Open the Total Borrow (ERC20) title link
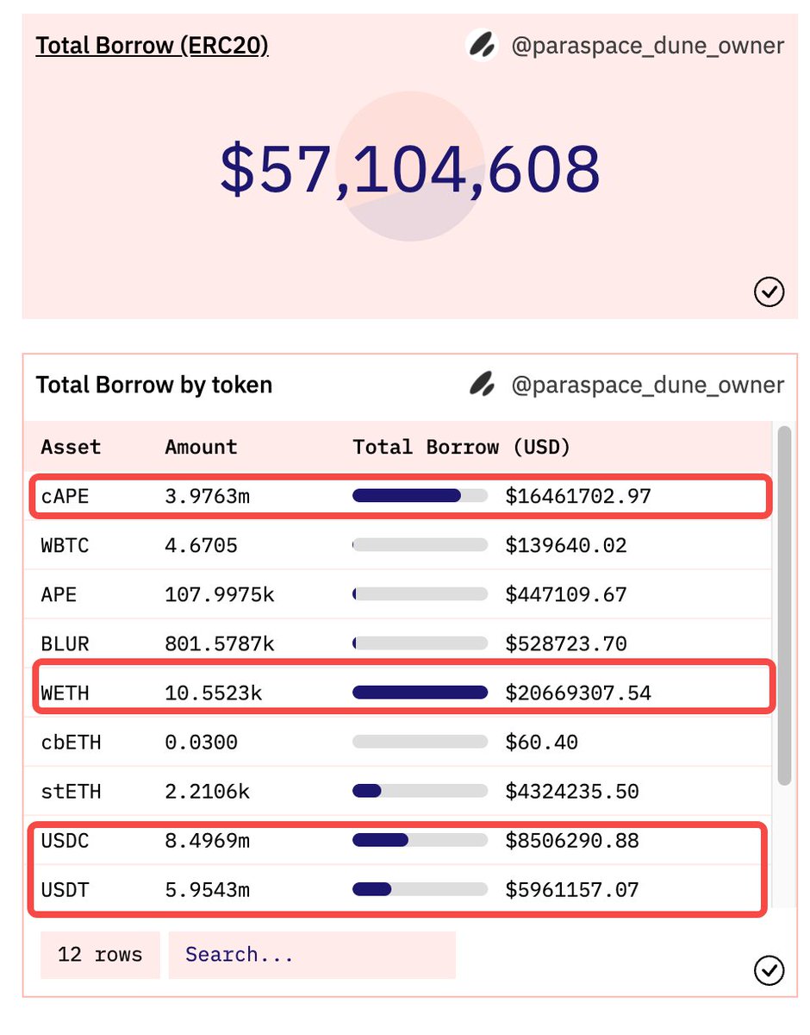 point(152,45)
